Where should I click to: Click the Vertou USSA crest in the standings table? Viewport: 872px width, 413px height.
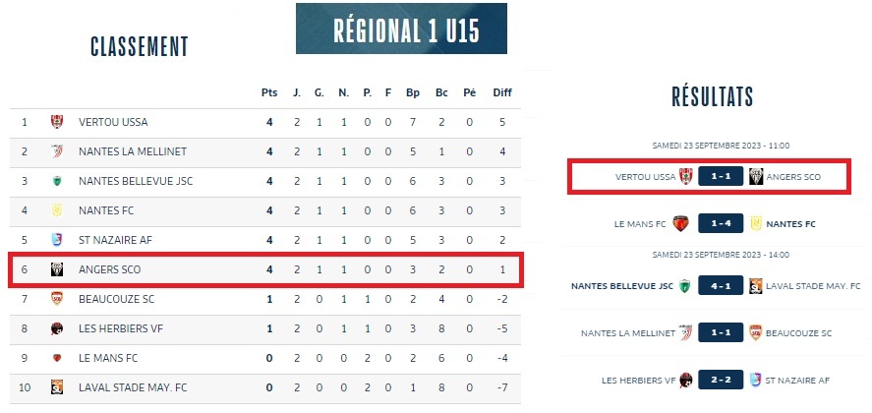[57, 123]
